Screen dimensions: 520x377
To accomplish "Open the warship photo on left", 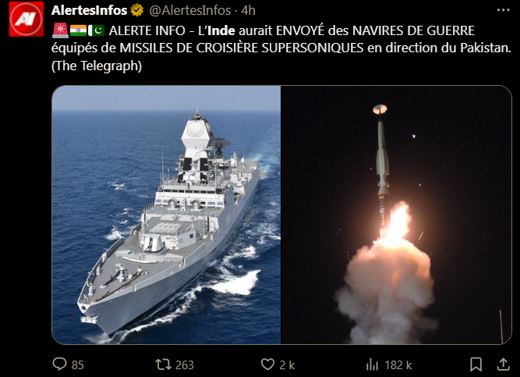I will click(x=166, y=215).
